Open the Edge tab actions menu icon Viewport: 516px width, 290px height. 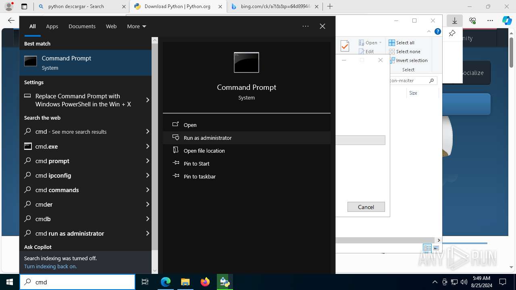click(x=24, y=6)
